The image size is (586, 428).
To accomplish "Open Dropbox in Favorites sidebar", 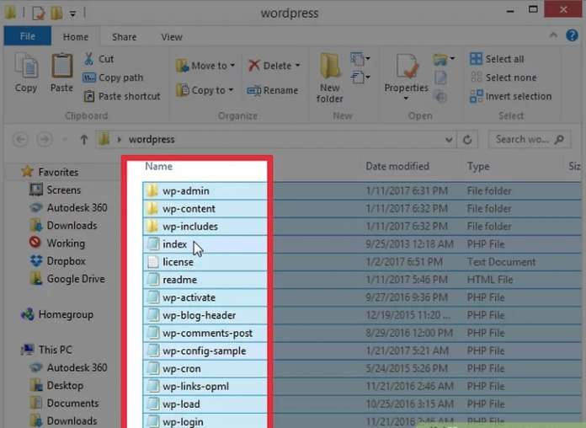I will tap(66, 261).
